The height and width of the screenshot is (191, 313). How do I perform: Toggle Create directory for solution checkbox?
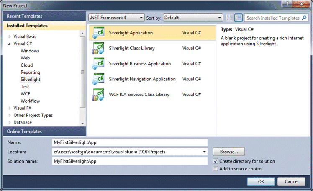pyautogui.click(x=216, y=161)
